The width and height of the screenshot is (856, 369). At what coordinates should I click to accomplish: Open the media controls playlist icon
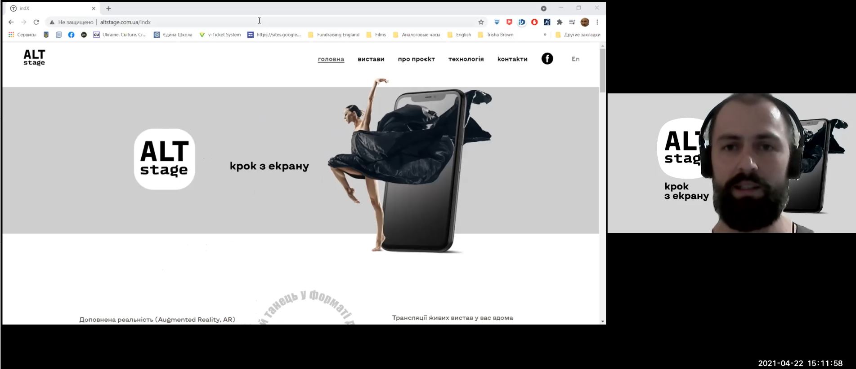coord(572,22)
